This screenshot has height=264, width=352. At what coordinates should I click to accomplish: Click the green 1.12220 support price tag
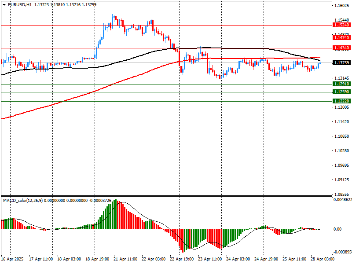341,101
